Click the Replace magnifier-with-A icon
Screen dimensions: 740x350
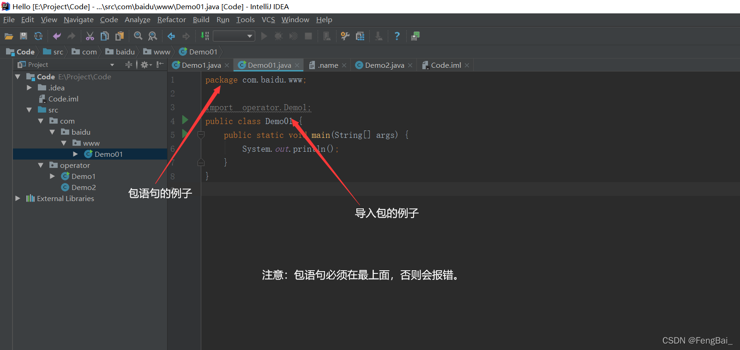[x=153, y=36]
